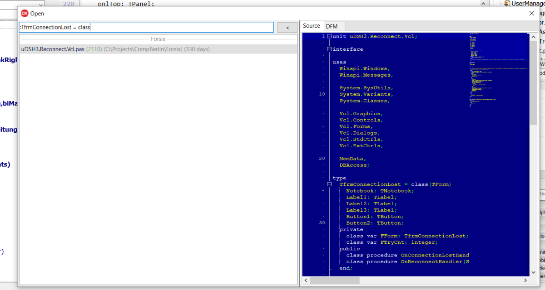Click 'TfrmConnectionLost = class(TForm)' declaration

coord(395,184)
